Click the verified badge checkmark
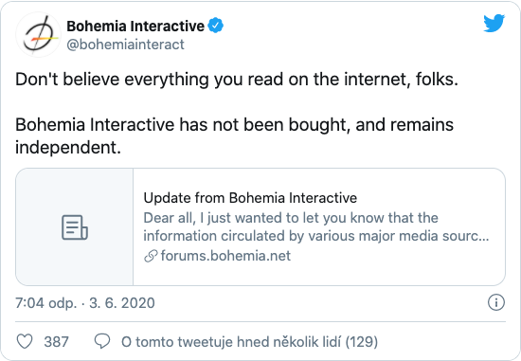 216,26
